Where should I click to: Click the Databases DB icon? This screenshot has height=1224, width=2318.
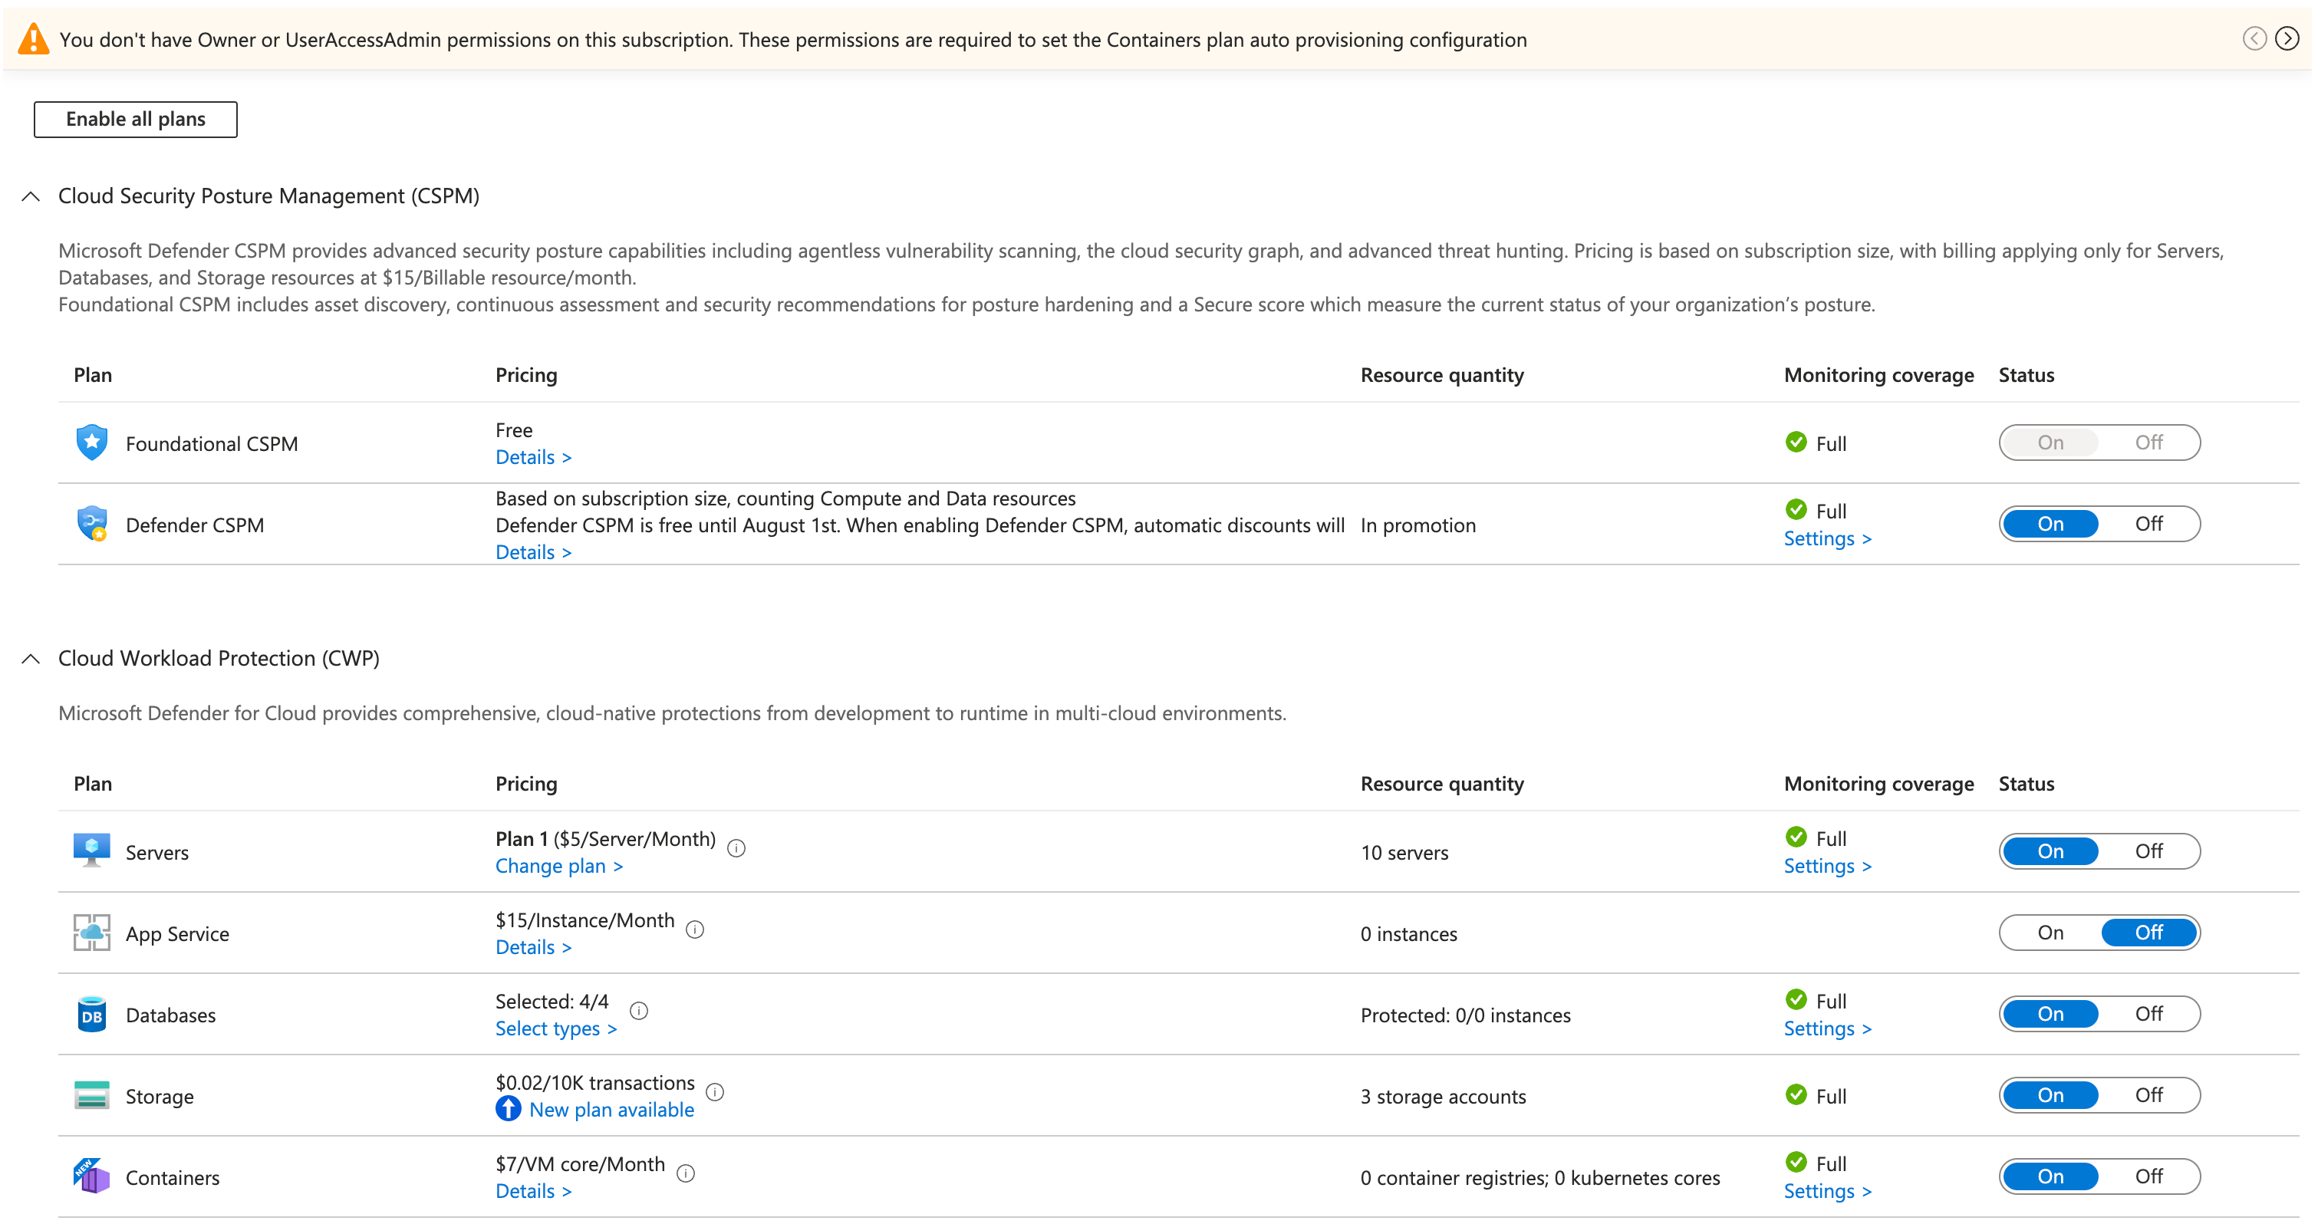point(92,1015)
